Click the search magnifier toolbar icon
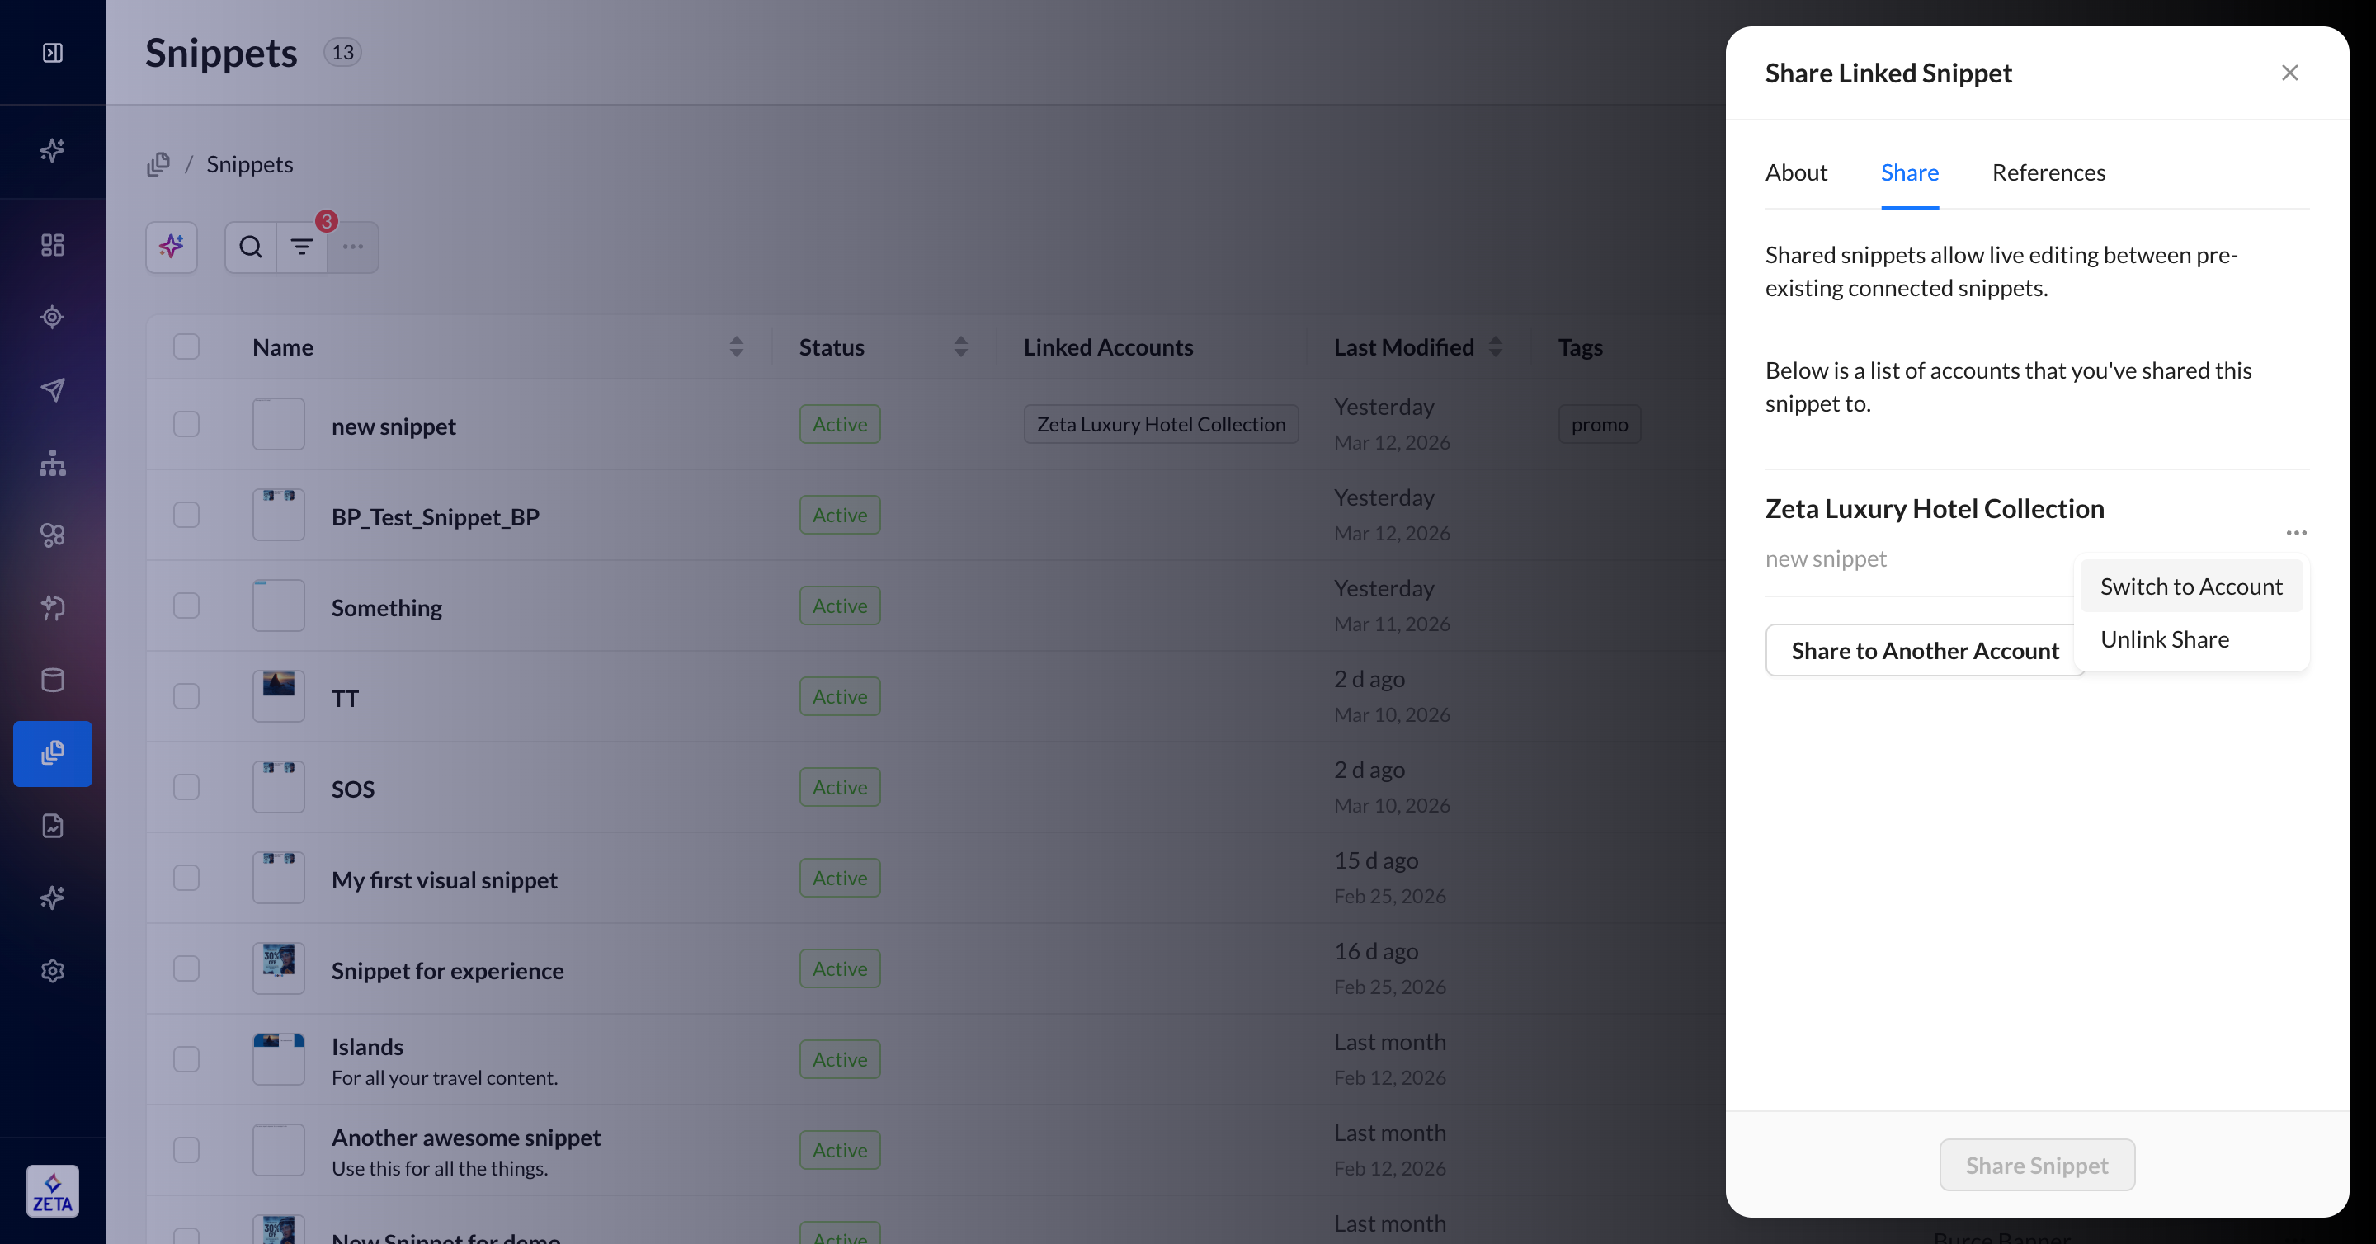Image resolution: width=2376 pixels, height=1244 pixels. tap(251, 247)
